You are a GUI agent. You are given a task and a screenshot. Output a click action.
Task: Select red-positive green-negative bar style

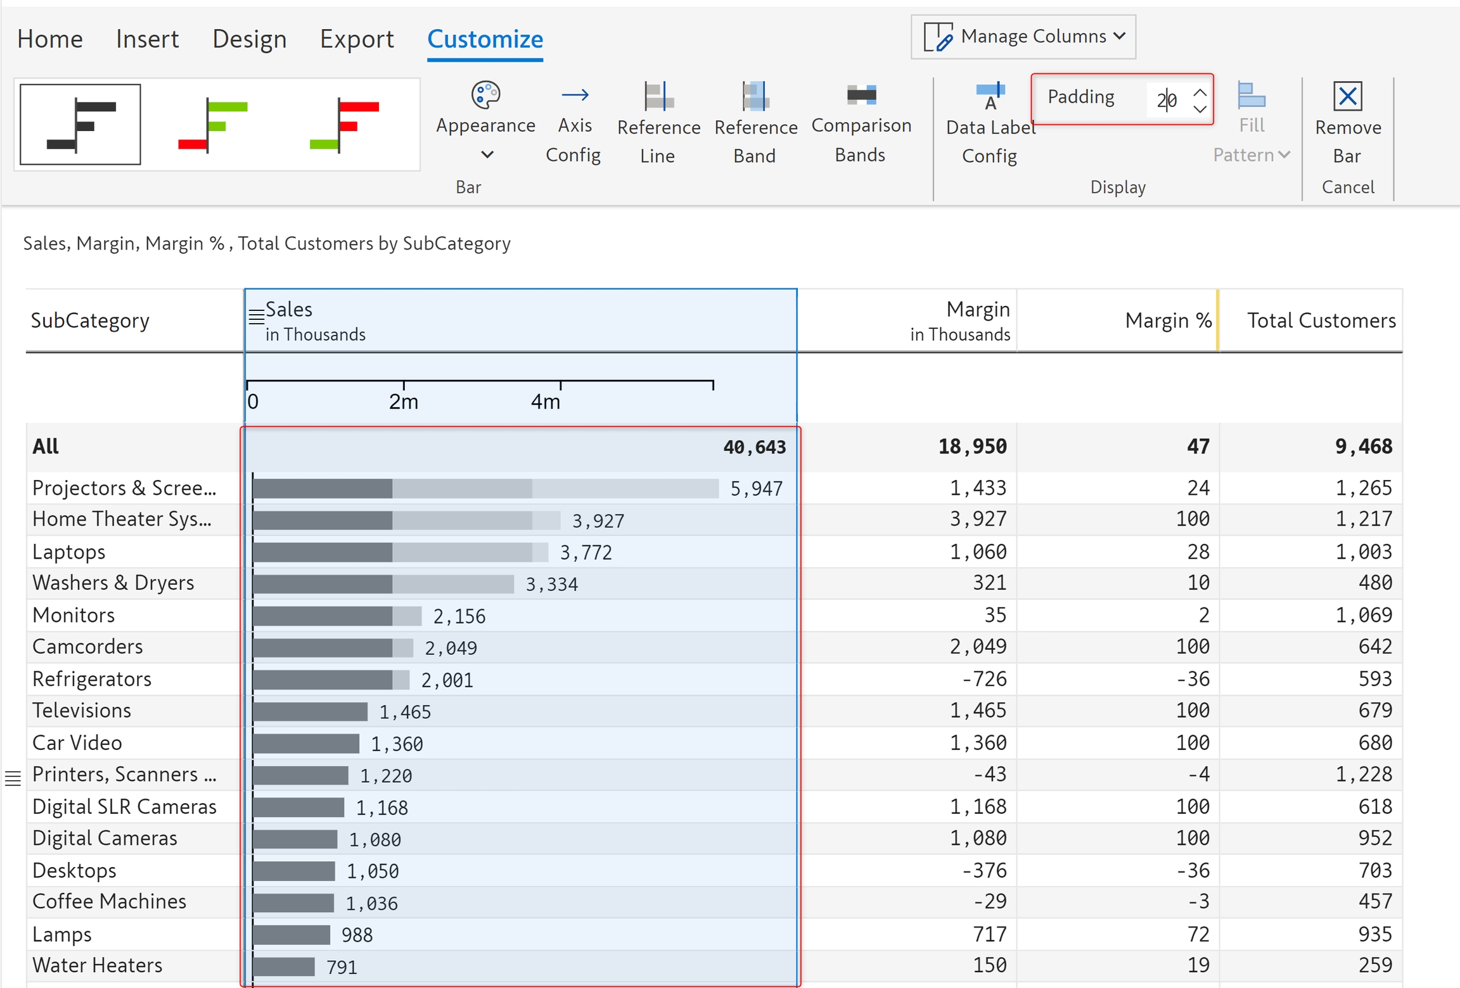pyautogui.click(x=344, y=125)
